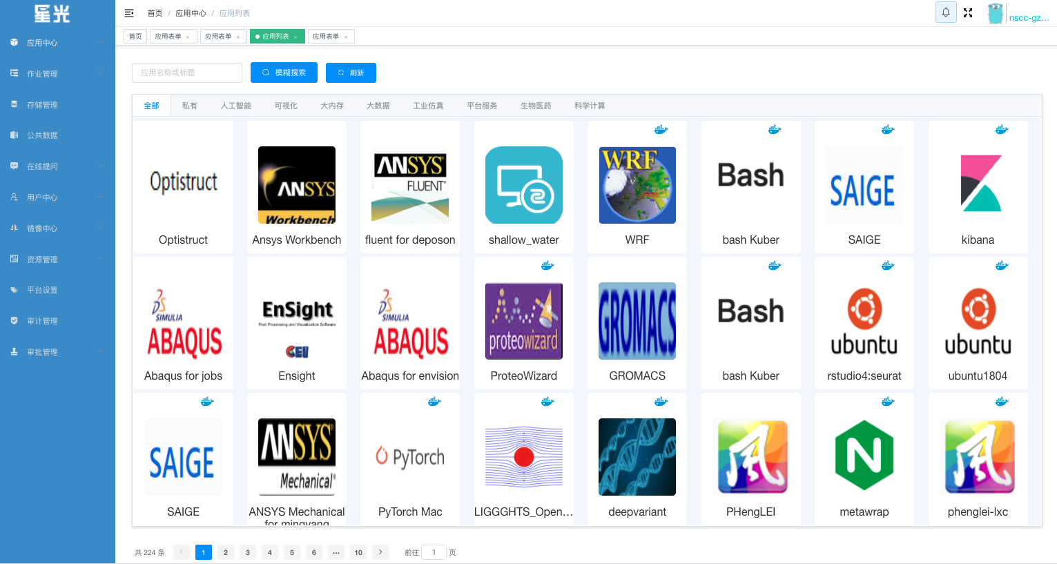1057x564 pixels.
Task: Select the 全部 category tab
Action: pos(151,106)
